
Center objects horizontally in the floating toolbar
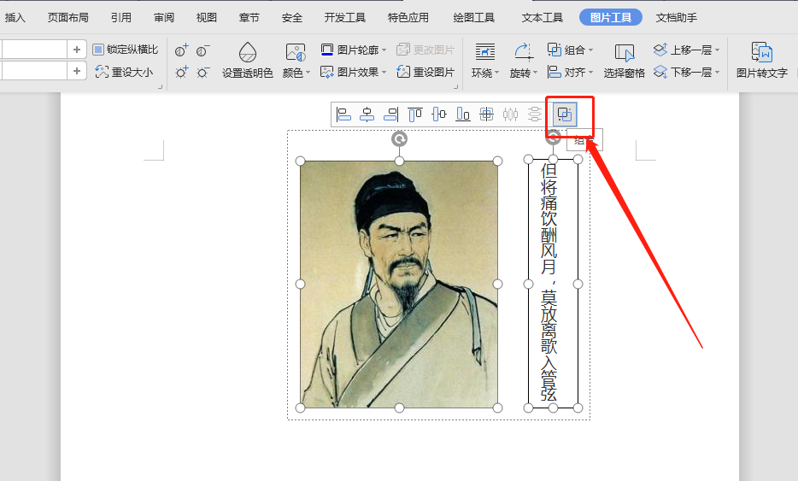367,114
